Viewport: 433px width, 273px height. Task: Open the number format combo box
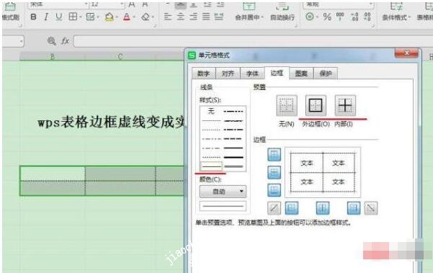coord(339,5)
